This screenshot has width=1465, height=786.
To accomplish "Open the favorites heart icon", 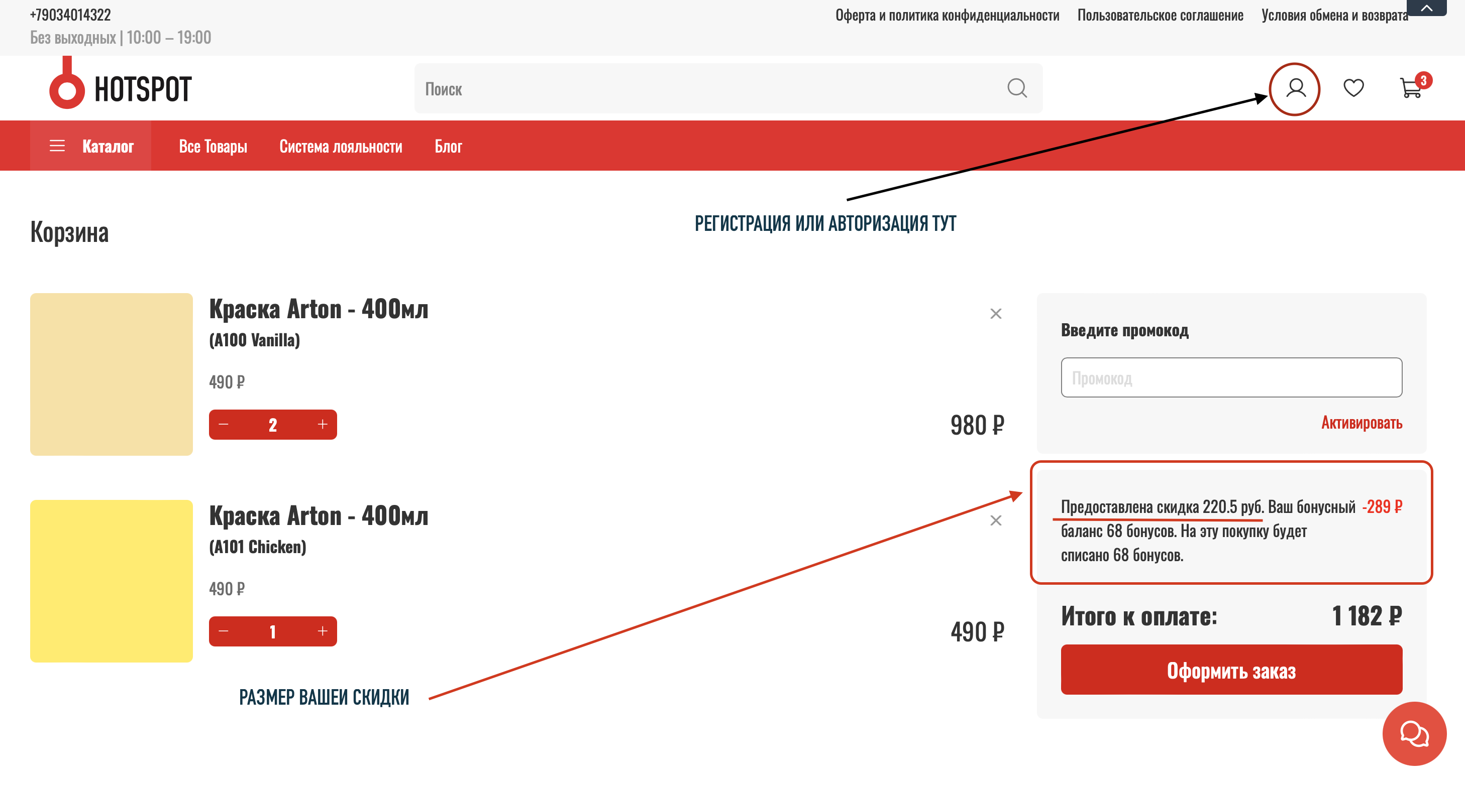I will [x=1353, y=88].
